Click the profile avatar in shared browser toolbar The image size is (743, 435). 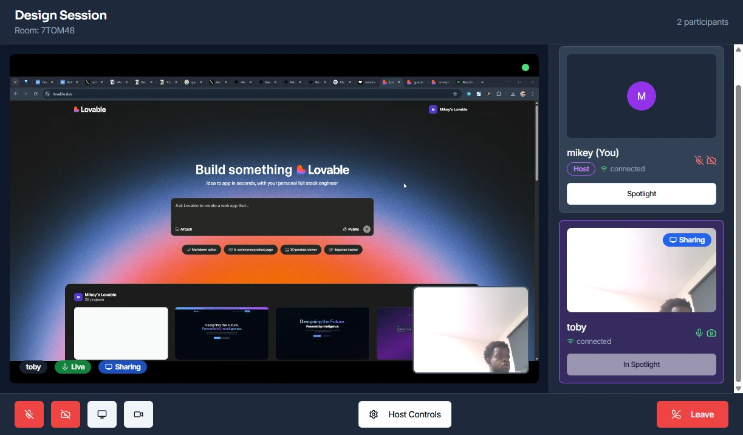523,94
